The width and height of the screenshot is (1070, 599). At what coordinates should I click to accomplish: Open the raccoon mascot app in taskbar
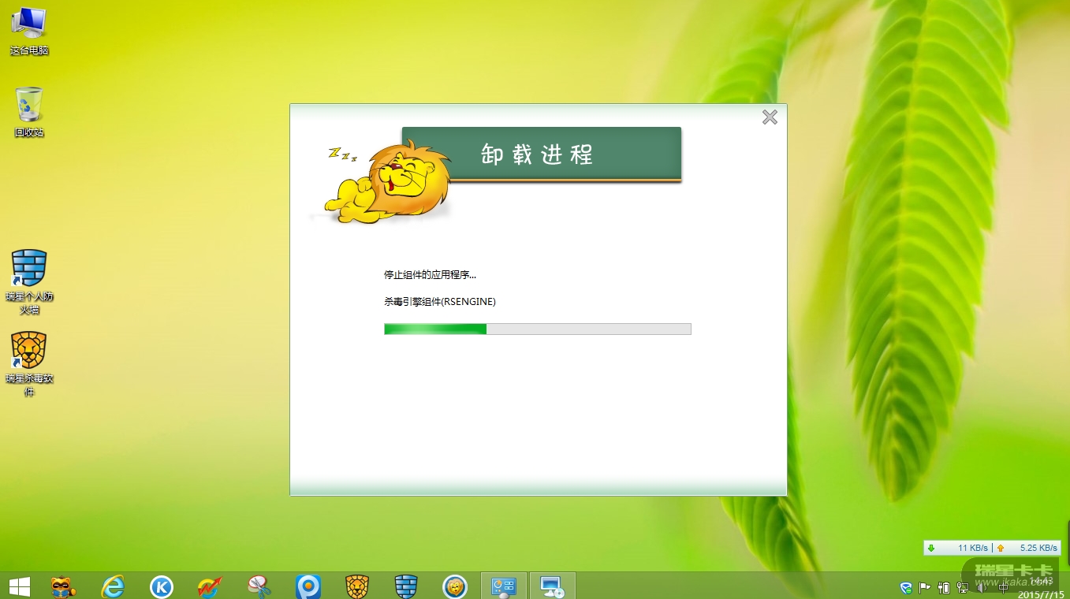[x=64, y=586]
